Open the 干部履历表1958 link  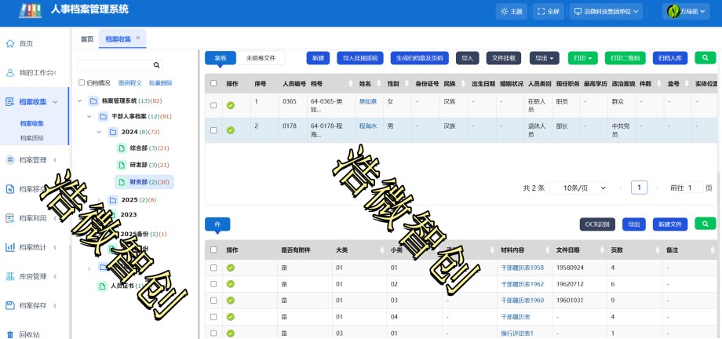pos(522,268)
